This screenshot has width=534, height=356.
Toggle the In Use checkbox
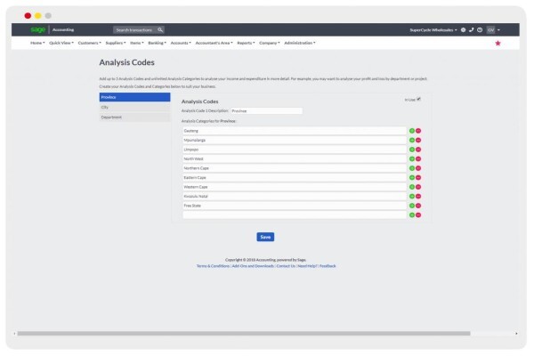tap(418, 99)
